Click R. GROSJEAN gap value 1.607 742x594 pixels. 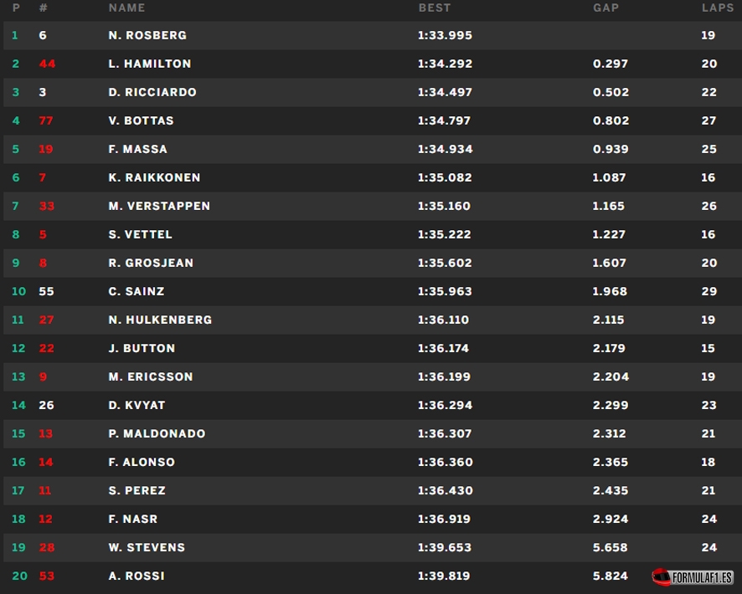tap(609, 263)
